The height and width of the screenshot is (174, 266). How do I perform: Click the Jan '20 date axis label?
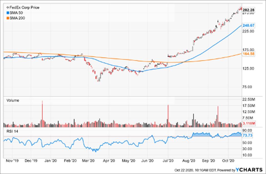(51, 161)
